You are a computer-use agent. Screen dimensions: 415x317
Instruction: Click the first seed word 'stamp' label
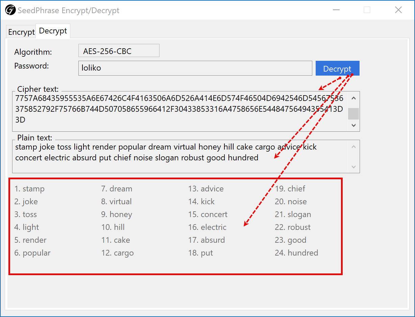click(x=30, y=189)
